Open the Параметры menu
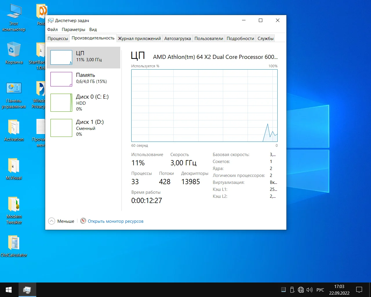The image size is (371, 297). (x=73, y=30)
